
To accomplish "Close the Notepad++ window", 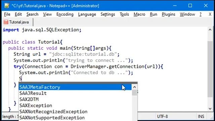I will coord(206,6).
